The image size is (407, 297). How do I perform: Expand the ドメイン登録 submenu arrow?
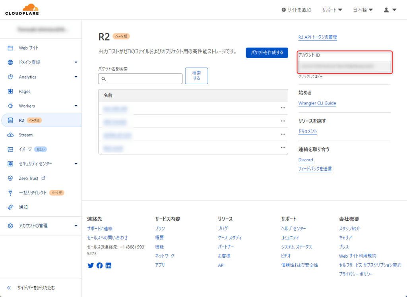[x=76, y=62]
